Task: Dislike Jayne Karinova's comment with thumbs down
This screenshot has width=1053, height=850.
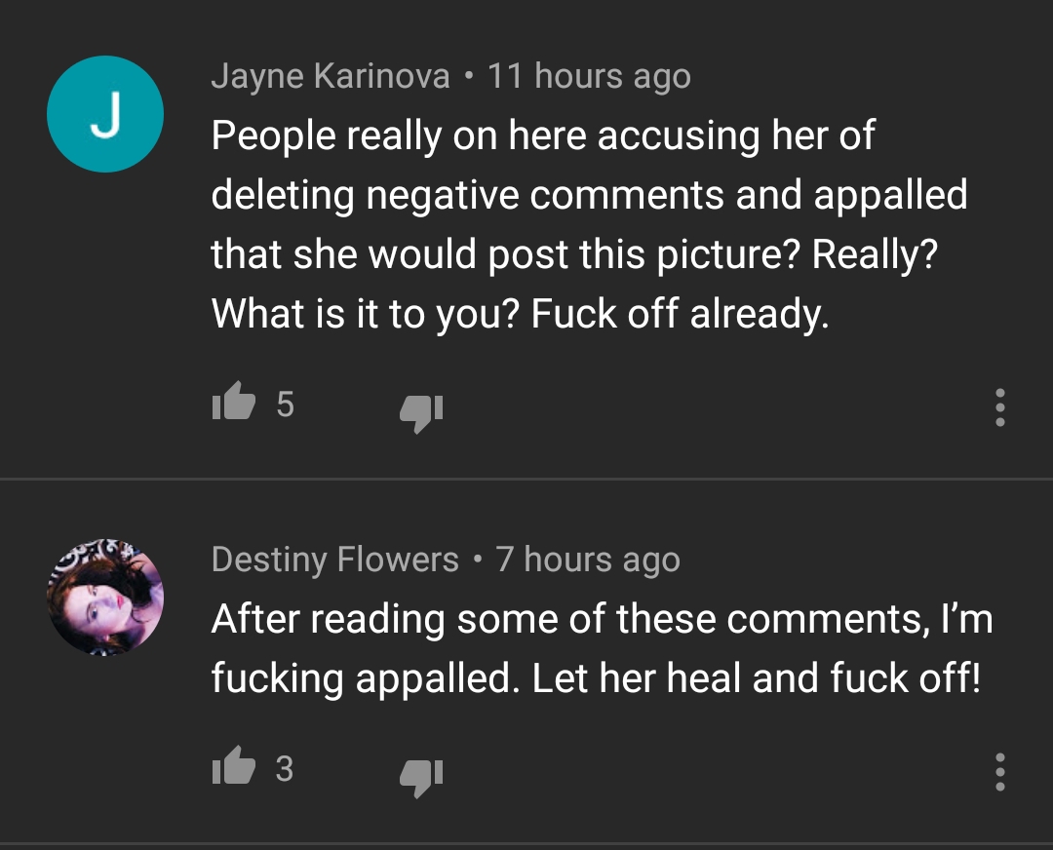Action: 421,413
